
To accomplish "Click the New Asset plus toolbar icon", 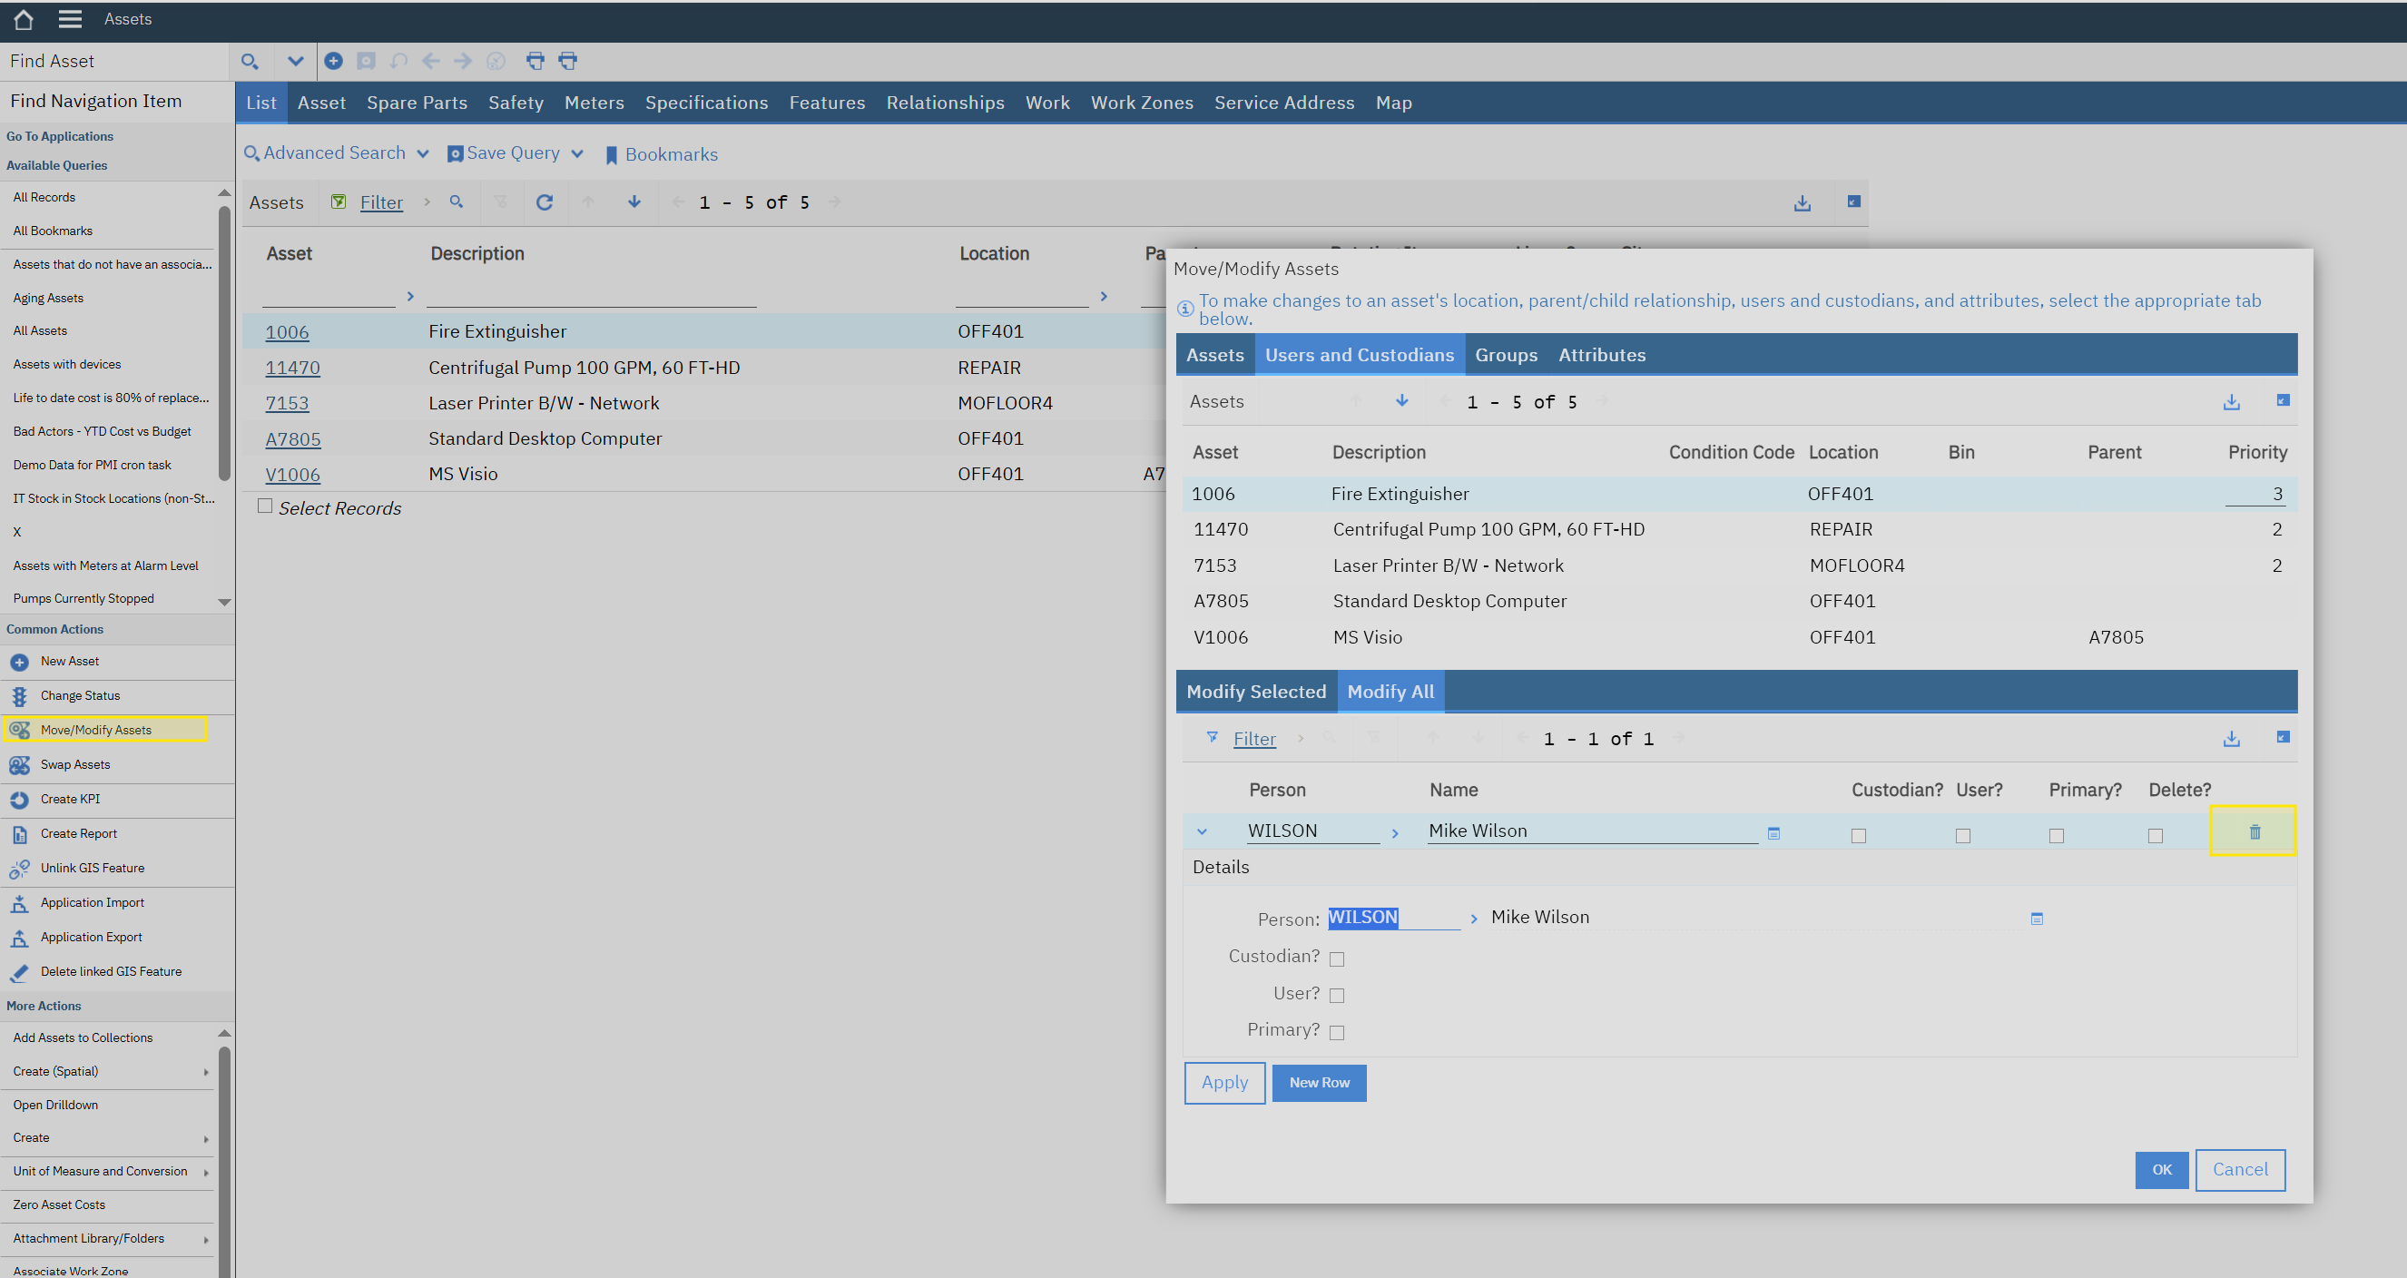I will pos(334,61).
